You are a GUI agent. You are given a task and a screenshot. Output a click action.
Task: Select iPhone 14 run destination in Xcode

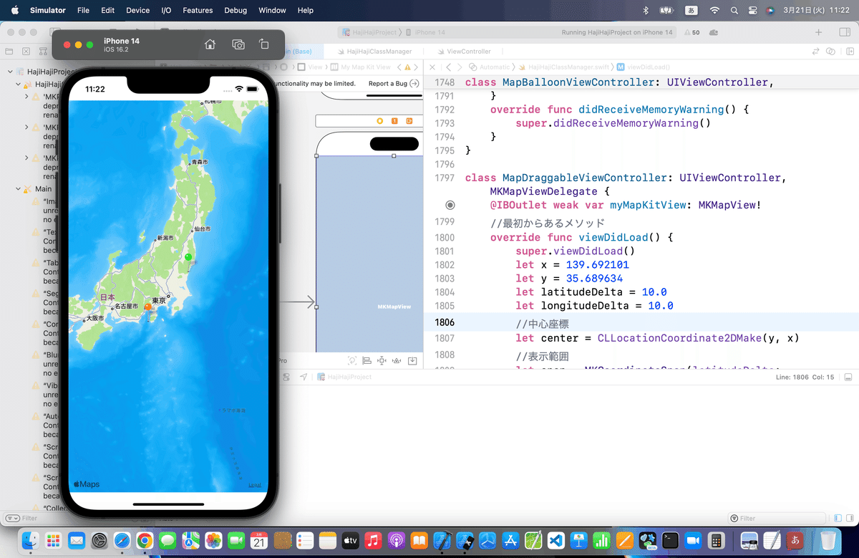[426, 32]
